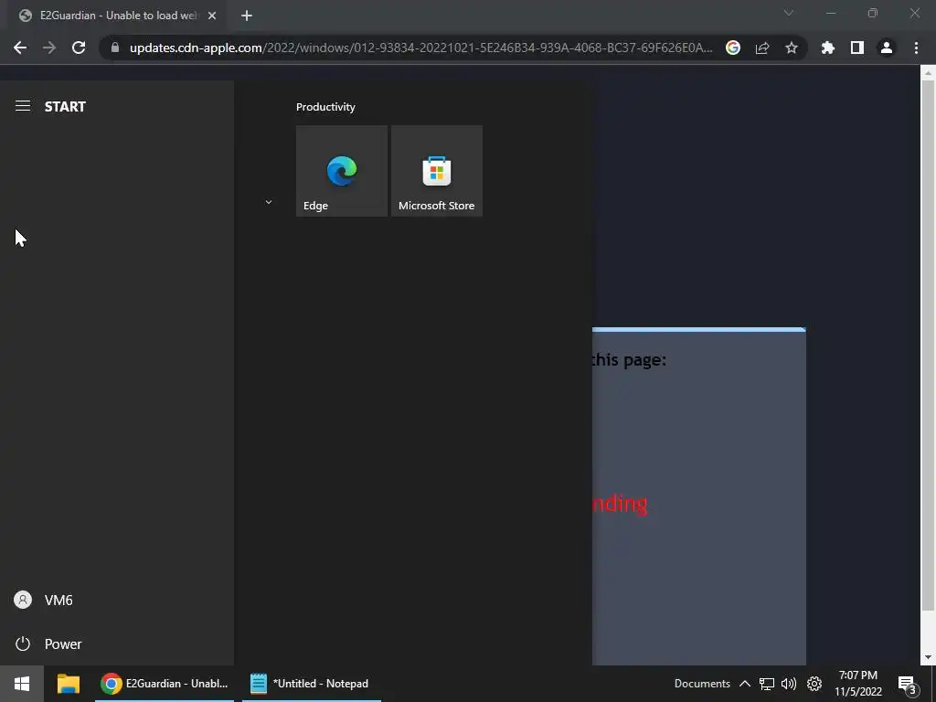Open the notification center icon
This screenshot has height=702, width=936.
(x=907, y=684)
